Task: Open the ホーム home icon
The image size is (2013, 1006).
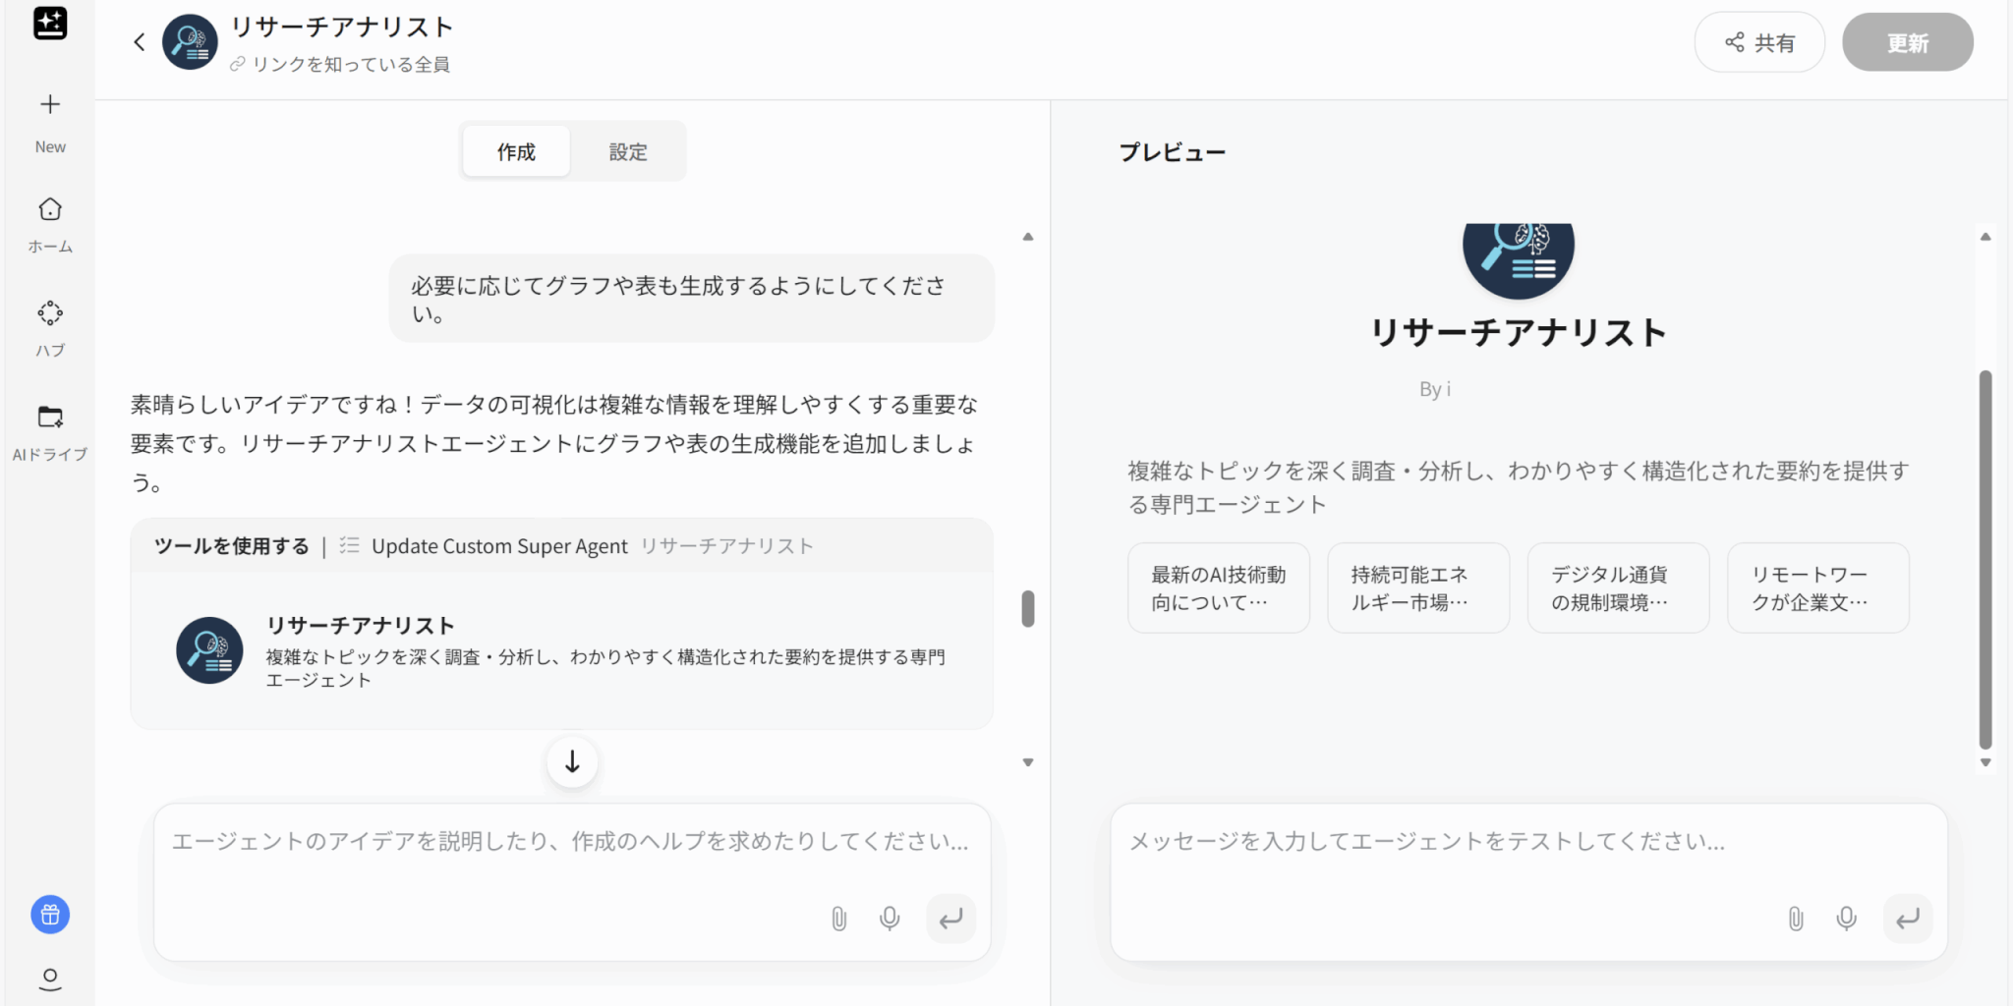Action: 50,209
